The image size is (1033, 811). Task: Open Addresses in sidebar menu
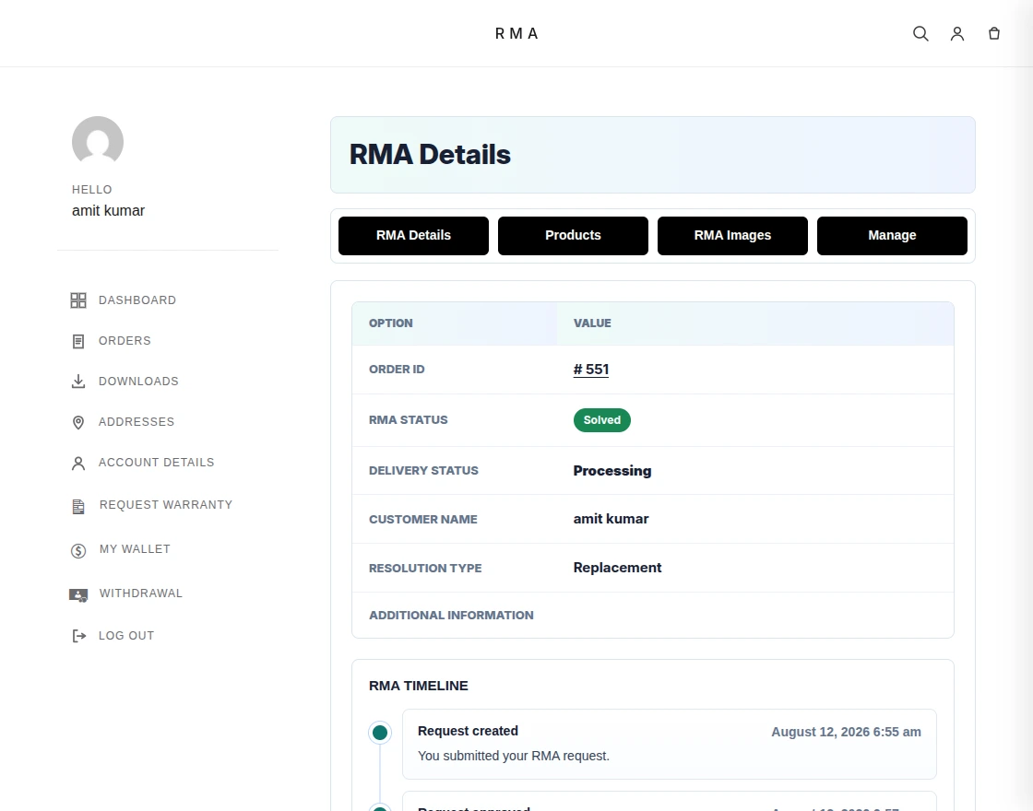(x=137, y=422)
